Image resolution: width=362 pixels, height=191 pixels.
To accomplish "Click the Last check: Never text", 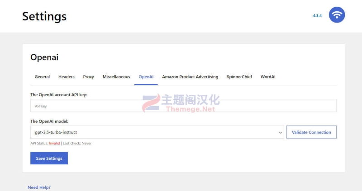I will click(77, 143).
